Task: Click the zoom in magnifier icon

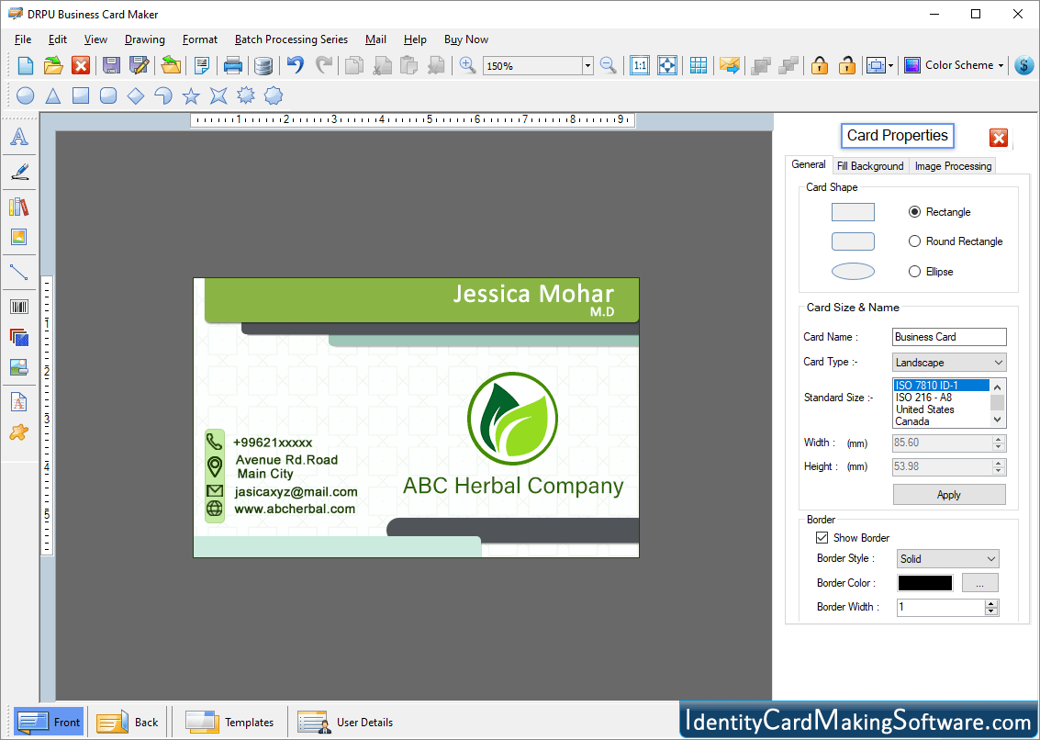Action: coord(467,65)
